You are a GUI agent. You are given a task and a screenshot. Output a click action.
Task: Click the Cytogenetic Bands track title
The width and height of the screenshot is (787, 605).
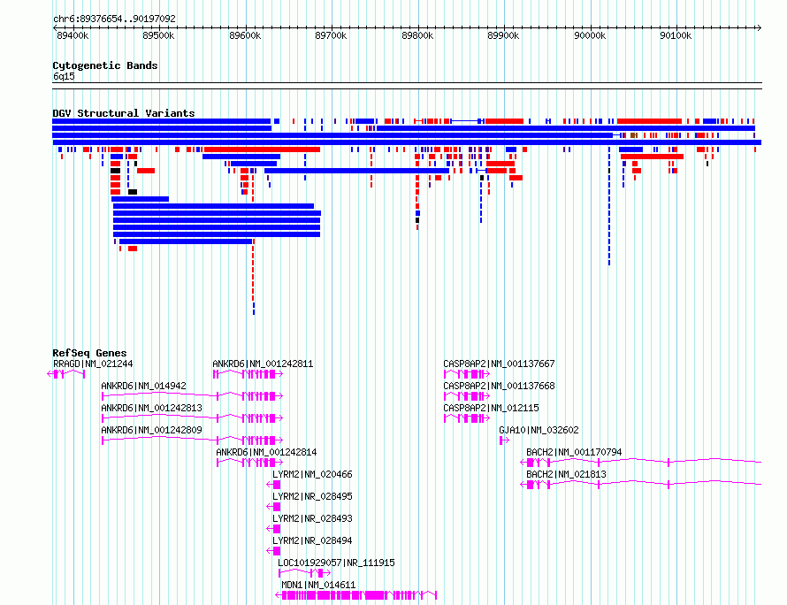[105, 65]
